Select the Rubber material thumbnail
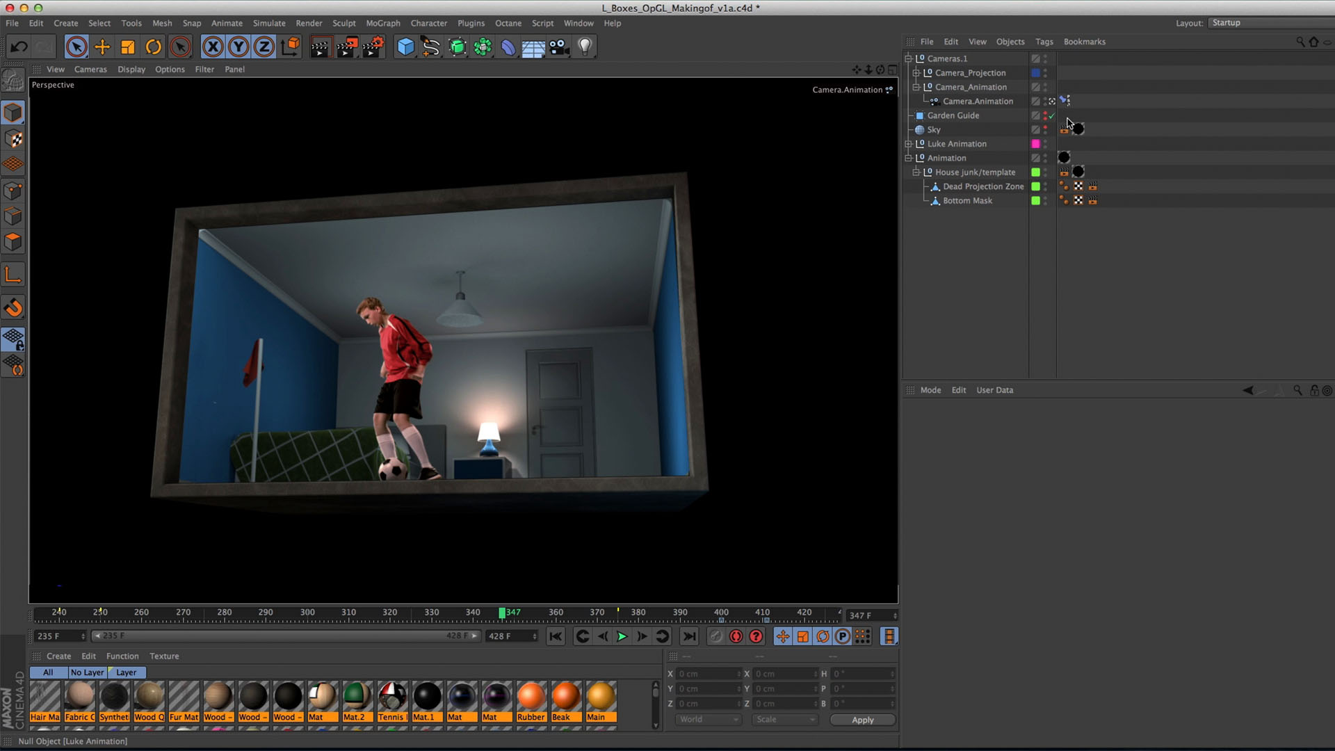1335x751 pixels. coord(531,702)
